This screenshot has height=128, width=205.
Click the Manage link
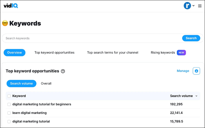point(183,71)
